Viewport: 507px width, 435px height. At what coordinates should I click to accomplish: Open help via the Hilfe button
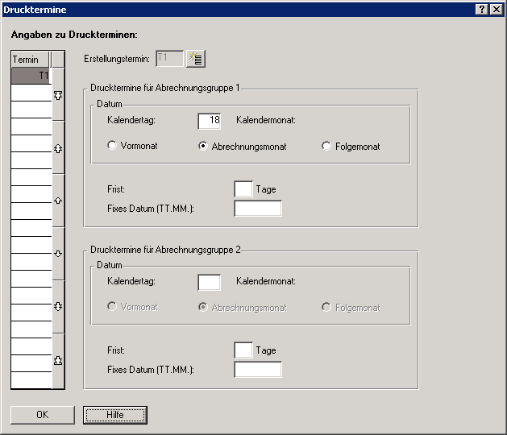(115, 415)
